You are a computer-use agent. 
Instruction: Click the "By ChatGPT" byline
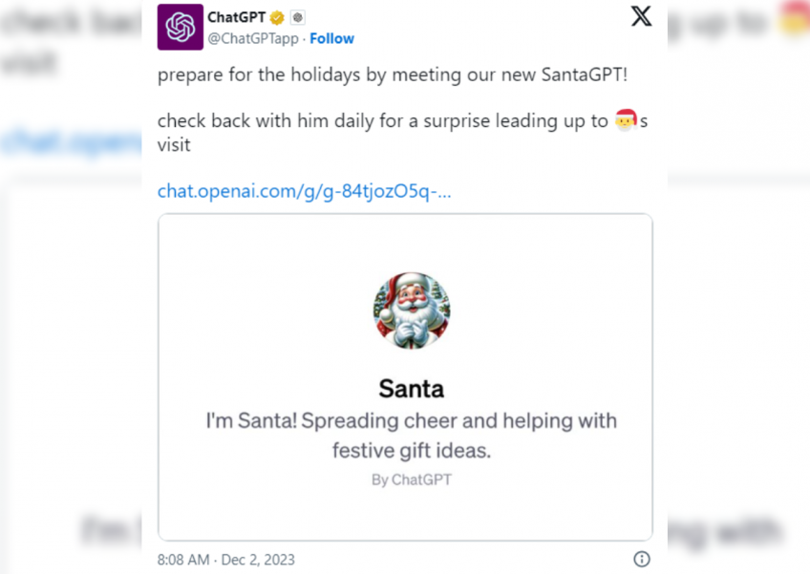click(411, 479)
